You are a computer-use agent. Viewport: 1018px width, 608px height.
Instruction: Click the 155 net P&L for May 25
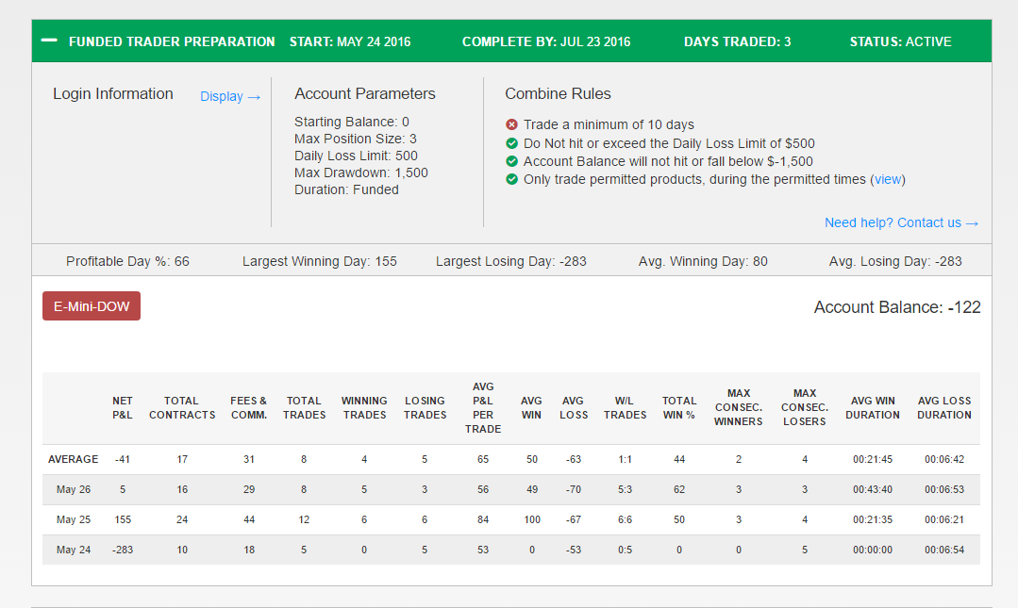123,519
